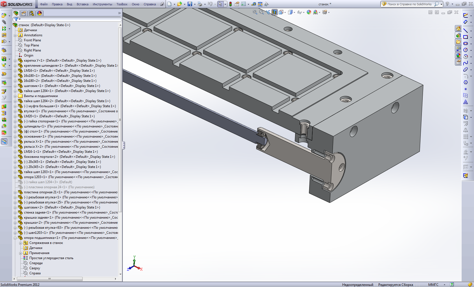
Task: Click the Slot sketch tool icon
Action: tap(466, 43)
